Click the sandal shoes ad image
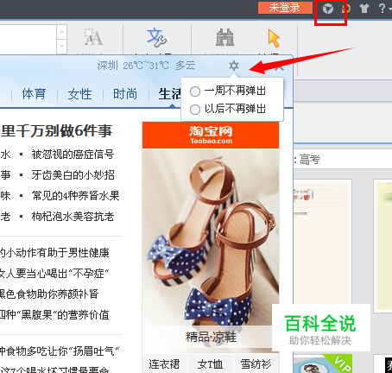This screenshot has height=373, width=392. click(x=211, y=237)
